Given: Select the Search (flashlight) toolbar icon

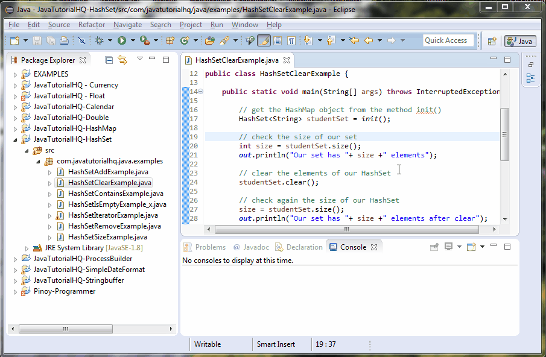Looking at the screenshot, I should coord(224,39).
